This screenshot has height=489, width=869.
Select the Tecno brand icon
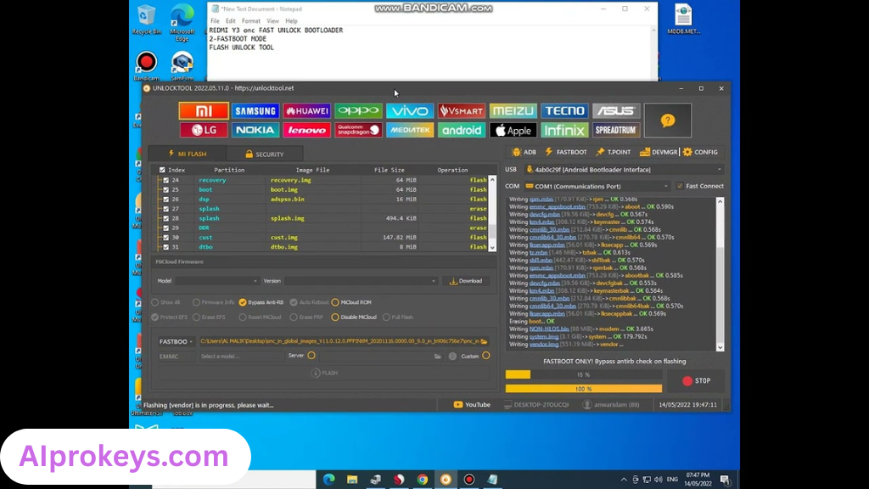pyautogui.click(x=564, y=111)
